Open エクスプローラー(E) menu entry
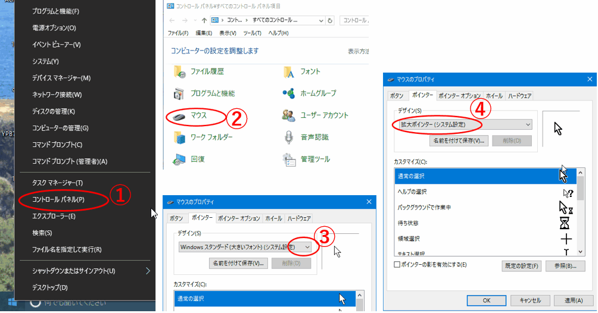 (54, 216)
